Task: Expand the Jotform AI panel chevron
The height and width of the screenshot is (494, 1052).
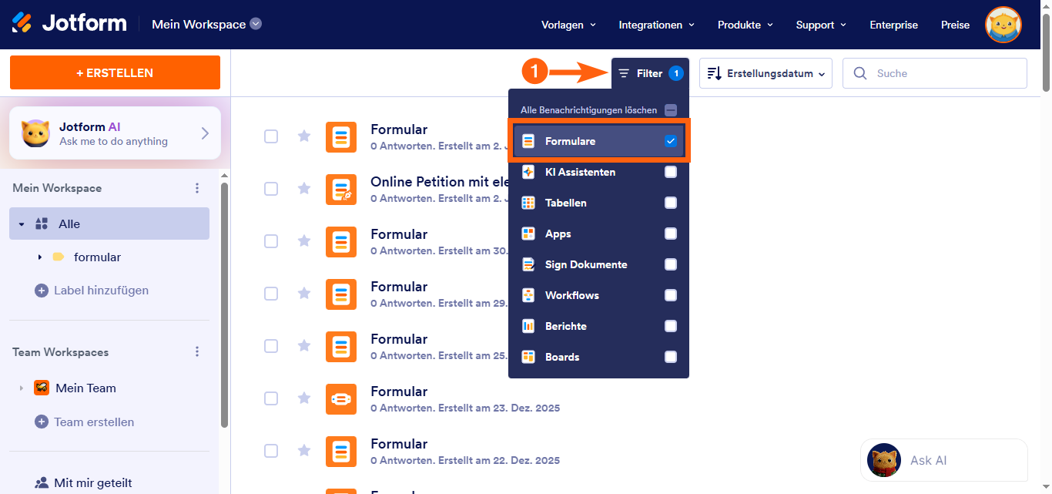Action: click(x=205, y=133)
